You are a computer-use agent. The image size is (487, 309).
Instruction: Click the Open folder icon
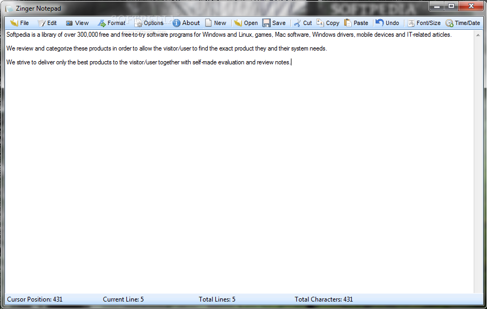pos(238,23)
